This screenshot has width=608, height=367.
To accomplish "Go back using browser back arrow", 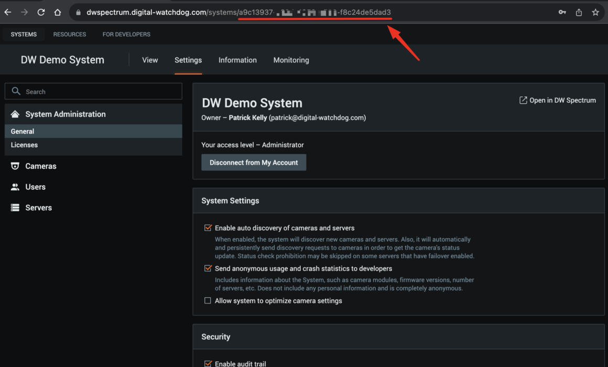I will pos(8,13).
